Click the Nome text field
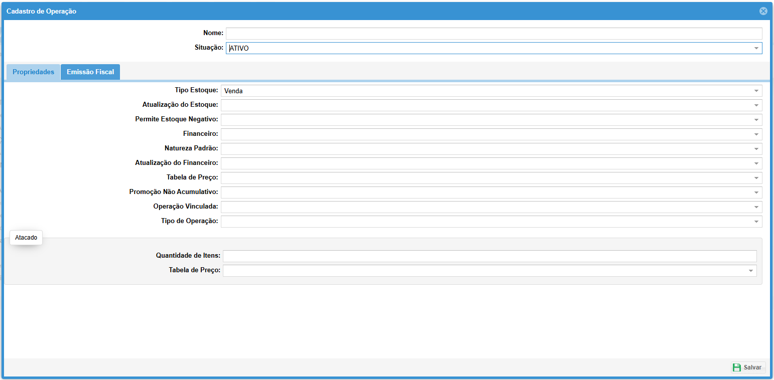 [493, 34]
